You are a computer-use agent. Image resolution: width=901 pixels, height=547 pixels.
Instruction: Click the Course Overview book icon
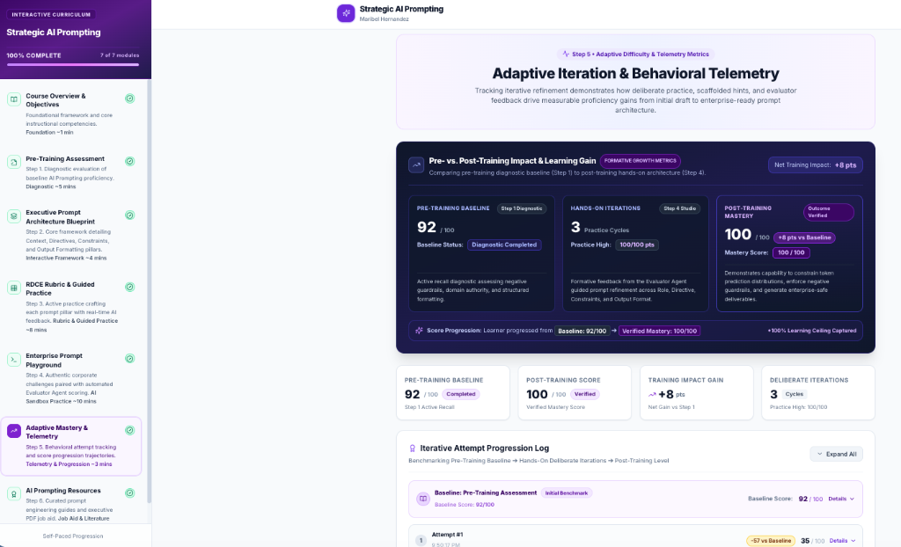pyautogui.click(x=14, y=98)
